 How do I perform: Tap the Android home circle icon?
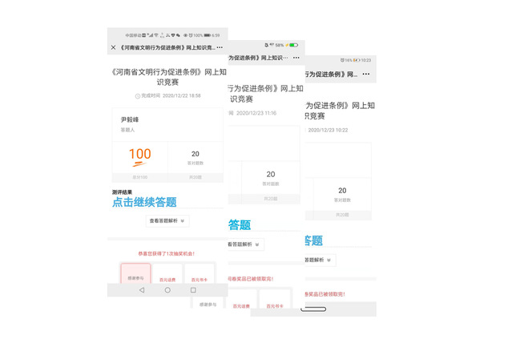167,289
